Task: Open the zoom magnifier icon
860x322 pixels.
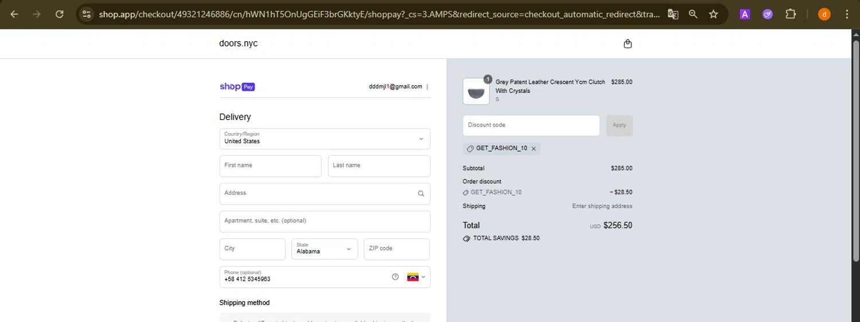Action: click(x=693, y=14)
